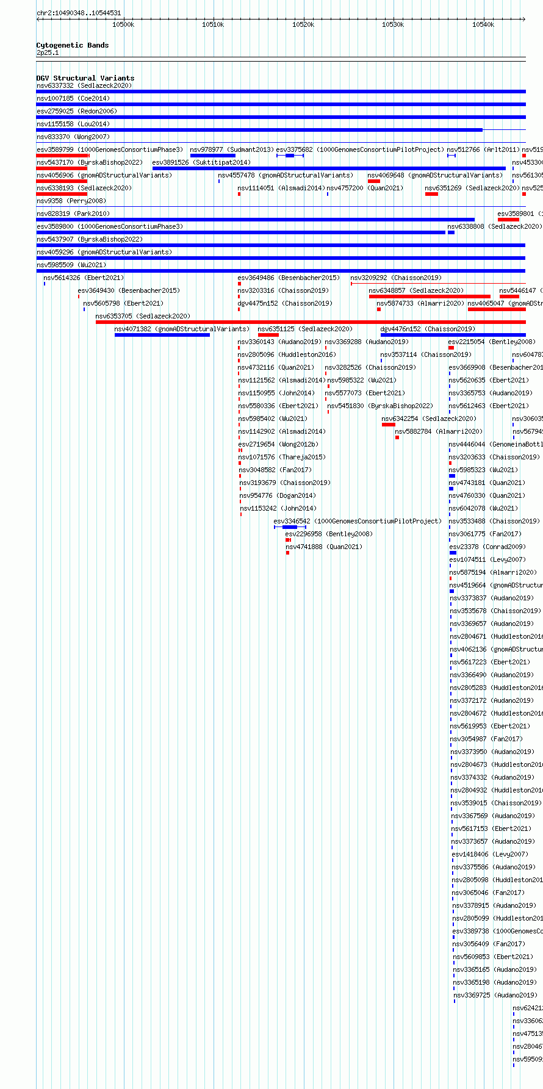This screenshot has height=1089, width=543.
Task: Open nsv6353705 (Sedlazeck2020) variant
Action: [x=143, y=317]
